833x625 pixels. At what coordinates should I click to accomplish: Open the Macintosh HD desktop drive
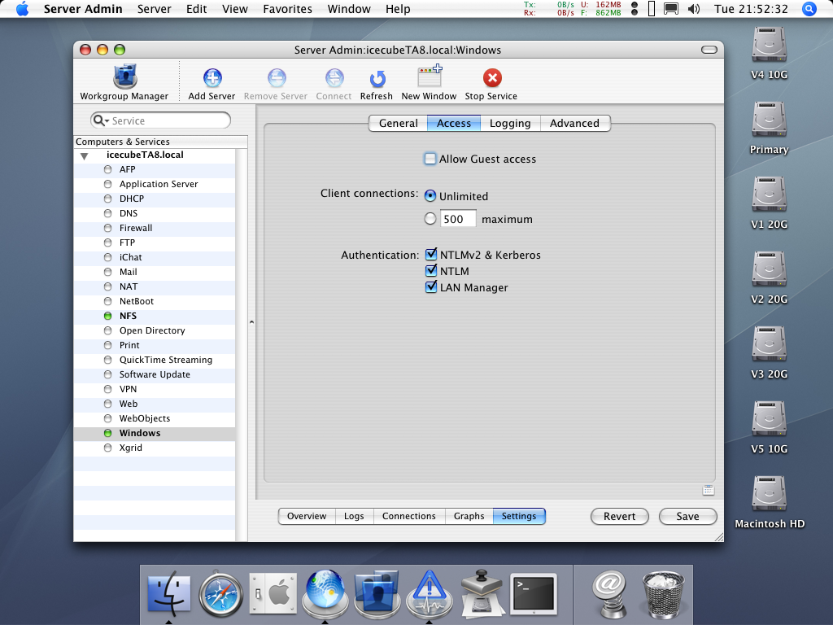770,494
